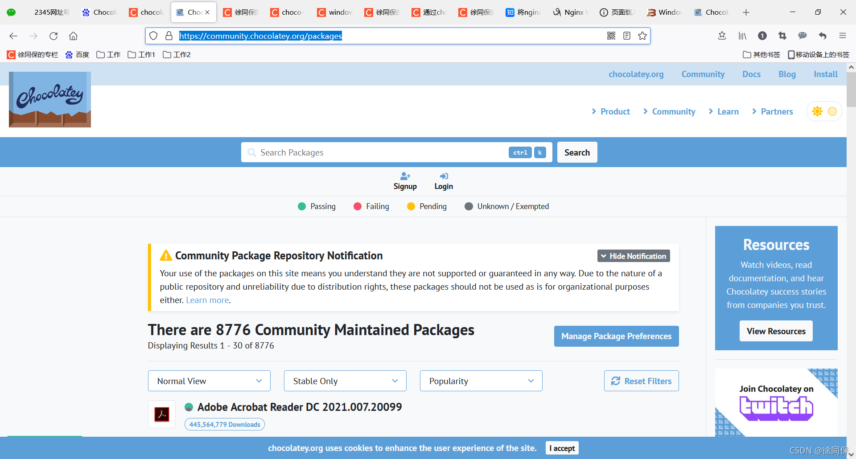The image size is (856, 459).
Task: Open Docs top bar link
Action: pyautogui.click(x=752, y=74)
